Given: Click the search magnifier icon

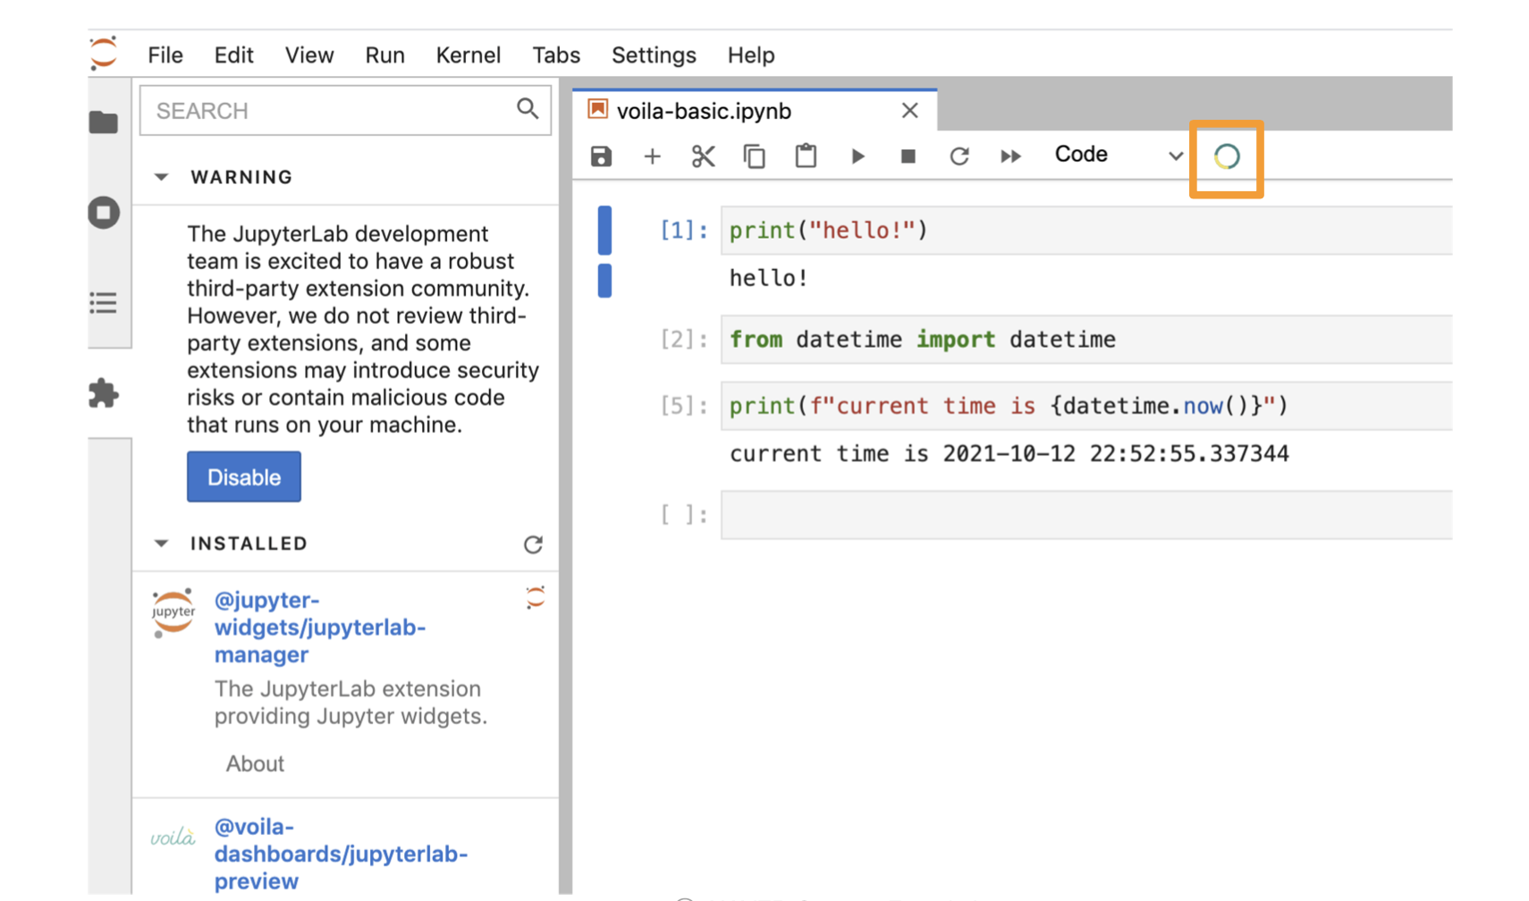Looking at the screenshot, I should [x=528, y=109].
